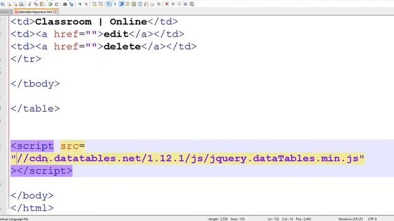Screen dimensions: 394x221
Task: Click the highlighted <script opening tag
Action: click(x=32, y=146)
